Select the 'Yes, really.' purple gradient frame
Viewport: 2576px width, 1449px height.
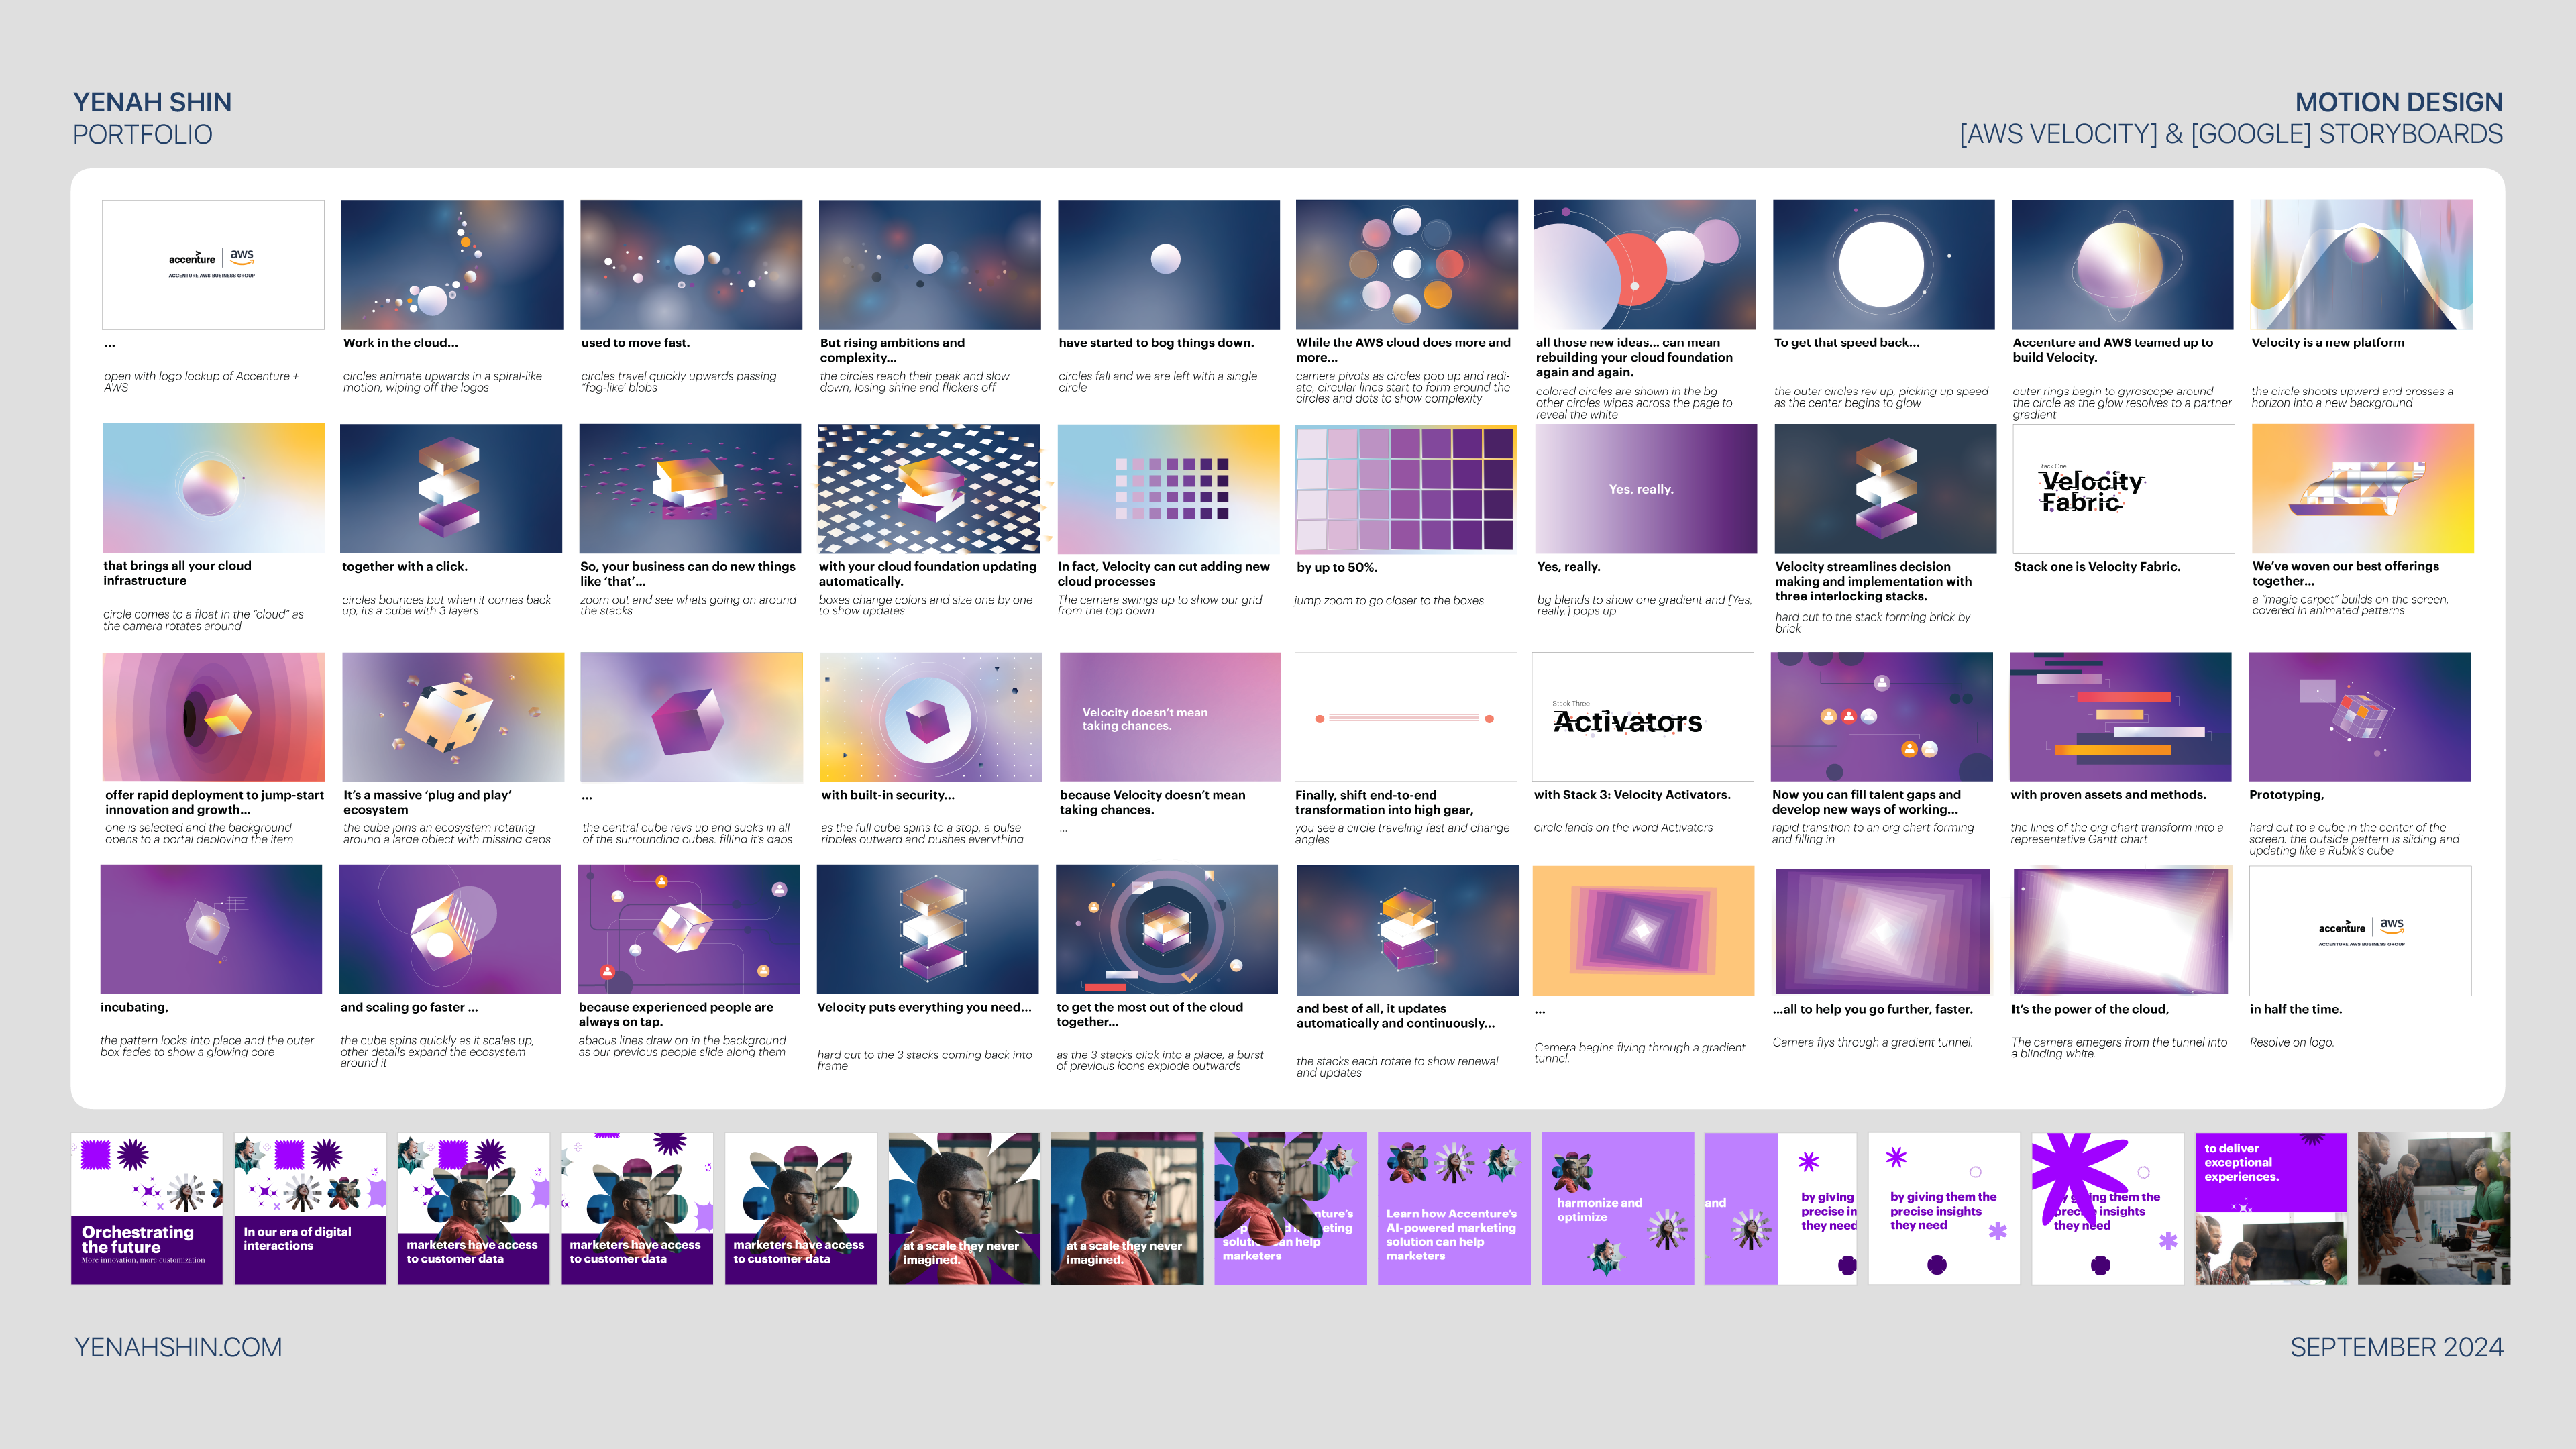tap(1646, 488)
